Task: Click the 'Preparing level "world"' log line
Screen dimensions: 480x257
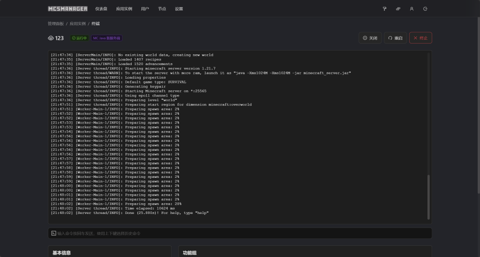Action: coord(114,100)
